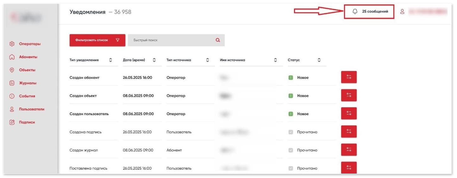
Task: Sort by Имя источника column arrows
Action: pyautogui.click(x=275, y=60)
